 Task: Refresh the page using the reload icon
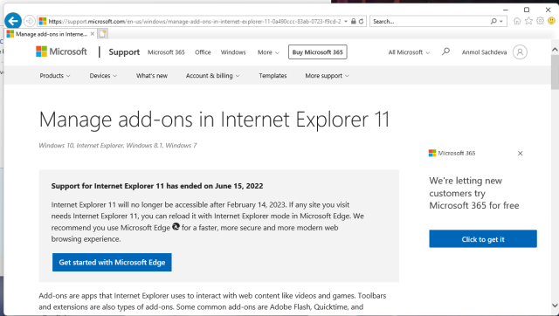coord(361,21)
